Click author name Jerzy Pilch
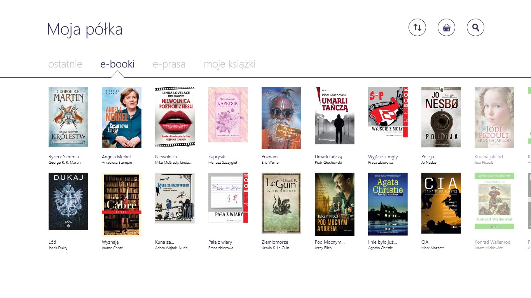Screen dimensions: 531x298 pyautogui.click(x=323, y=248)
